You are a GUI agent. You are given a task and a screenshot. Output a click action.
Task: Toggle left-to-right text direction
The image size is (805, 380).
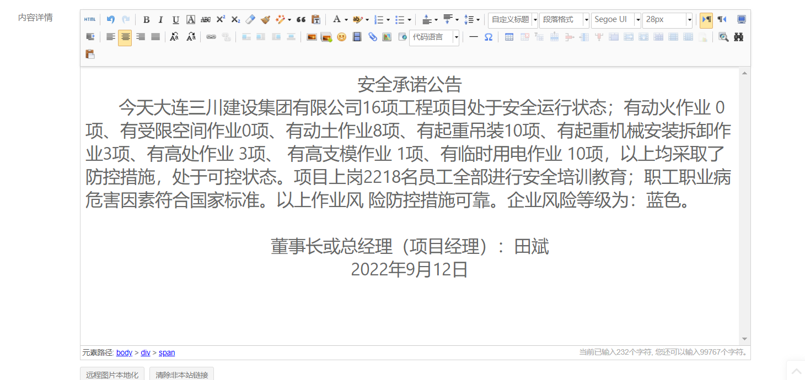706,20
